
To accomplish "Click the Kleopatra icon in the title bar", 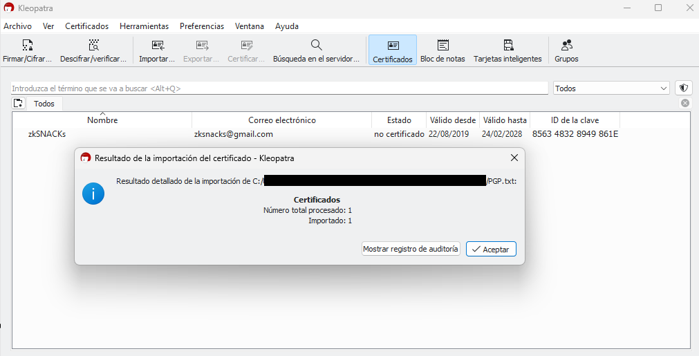I will pos(8,8).
